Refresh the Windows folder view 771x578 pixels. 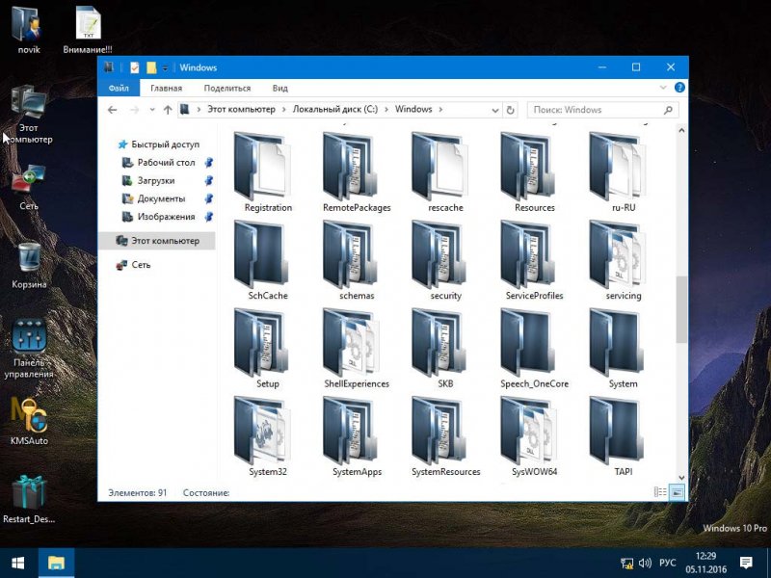[511, 110]
